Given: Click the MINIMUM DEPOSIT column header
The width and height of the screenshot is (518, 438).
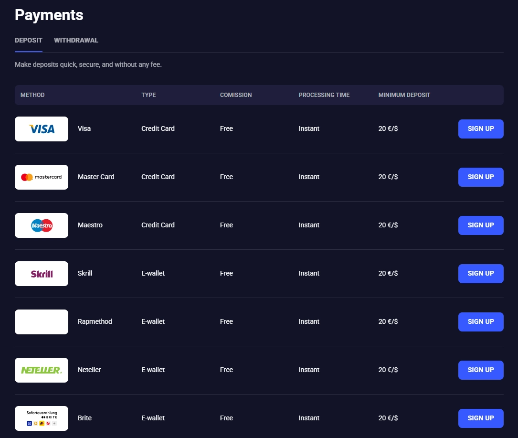Looking at the screenshot, I should 404,95.
